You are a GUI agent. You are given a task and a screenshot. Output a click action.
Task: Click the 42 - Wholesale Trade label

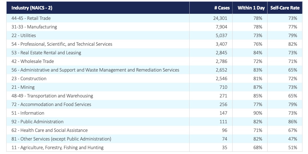(33, 61)
